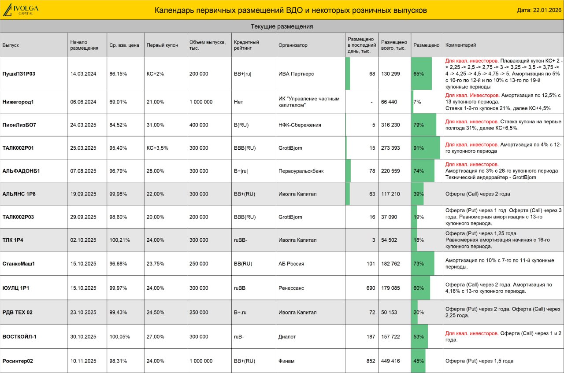Click total placed value 130 299
This screenshot has height=373, width=564.
tap(390, 74)
